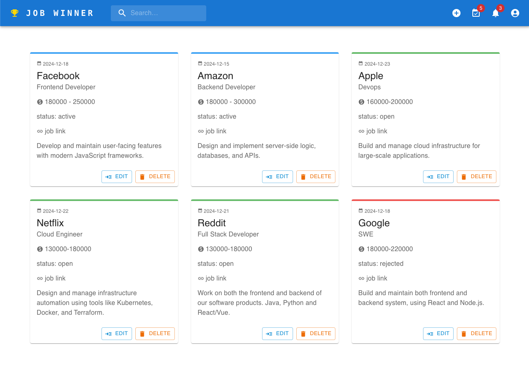
Task: Click the calendar icon on Netflix card
Action: (39, 211)
